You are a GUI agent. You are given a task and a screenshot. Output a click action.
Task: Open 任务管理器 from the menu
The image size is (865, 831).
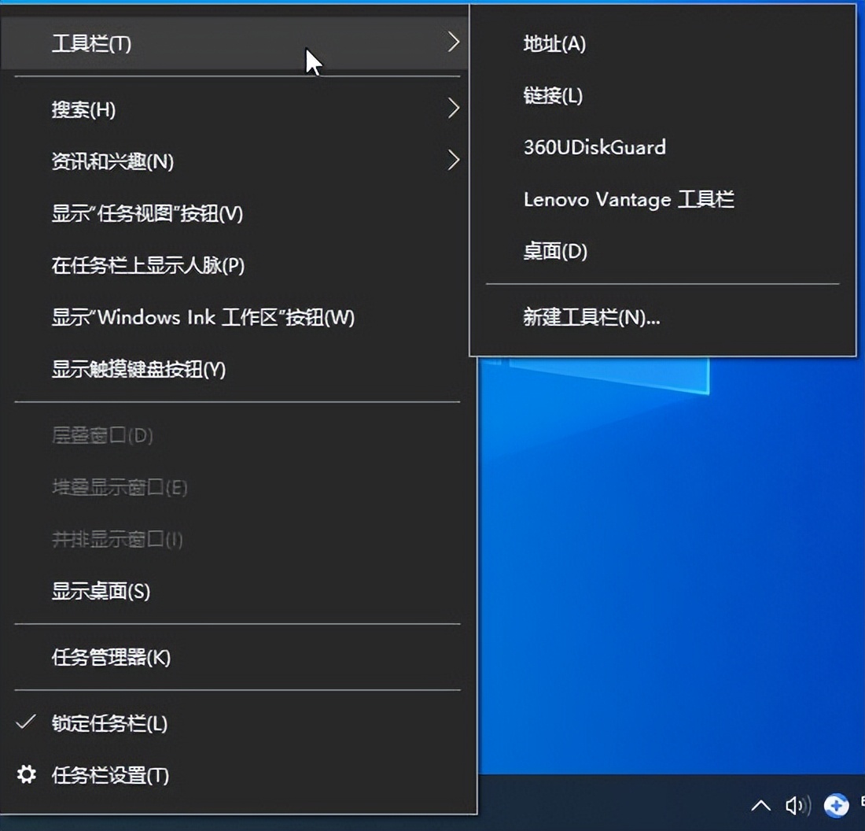(x=110, y=658)
